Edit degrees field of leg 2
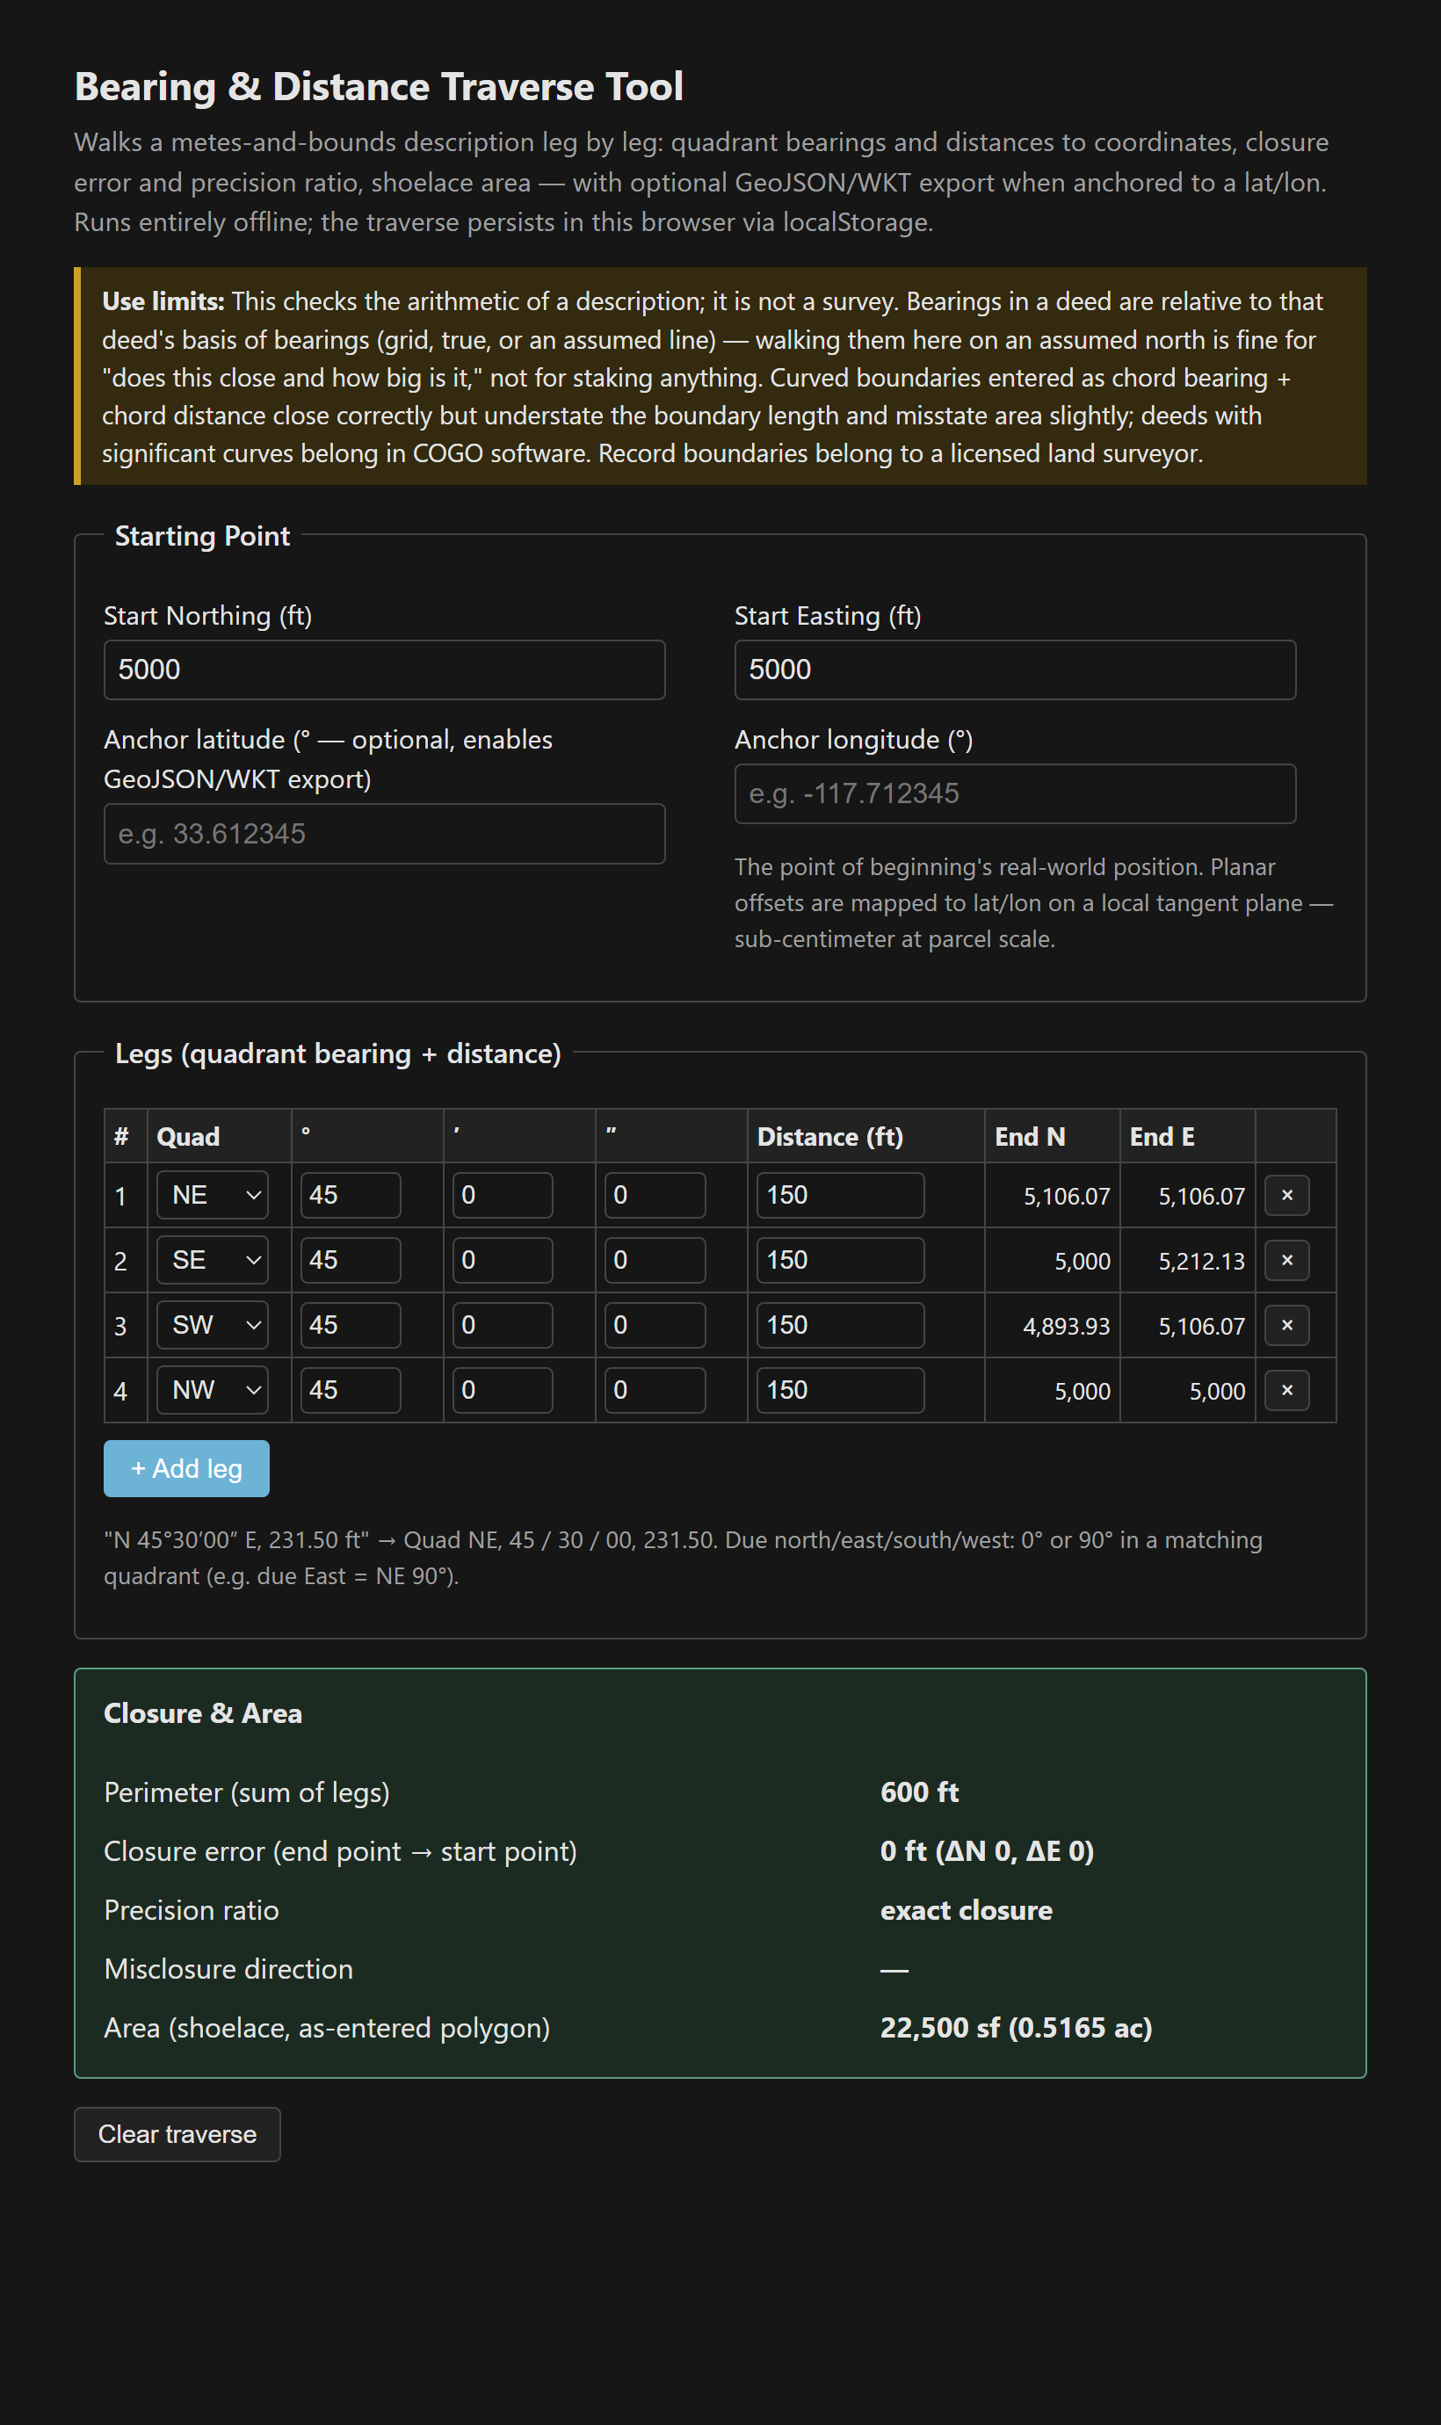 [x=351, y=1260]
